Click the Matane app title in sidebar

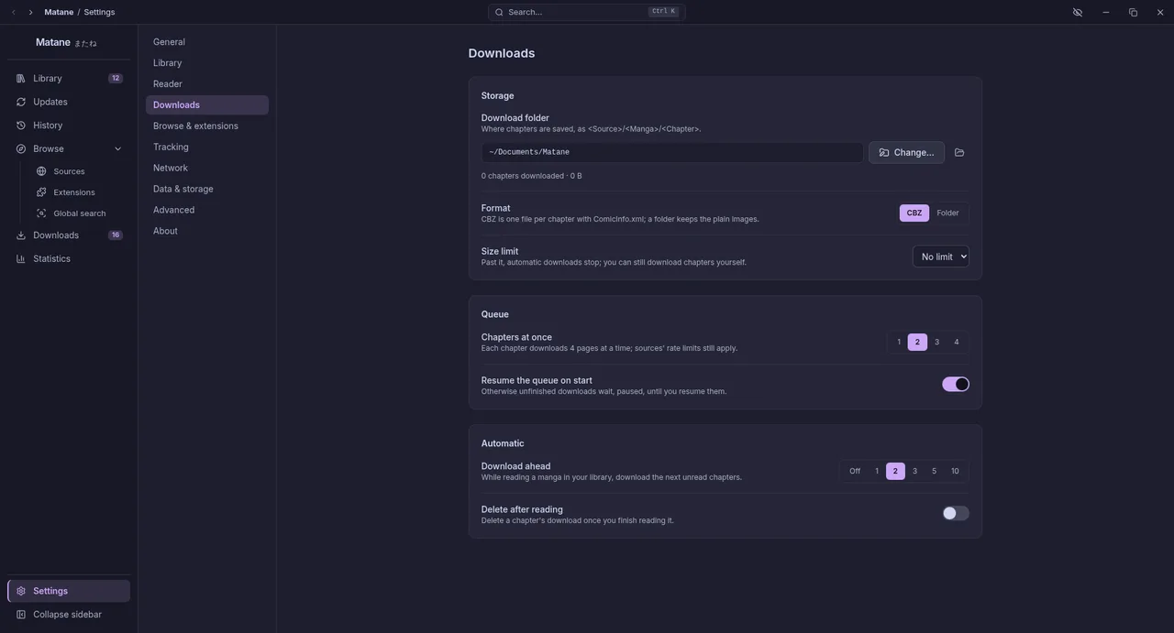tap(53, 42)
